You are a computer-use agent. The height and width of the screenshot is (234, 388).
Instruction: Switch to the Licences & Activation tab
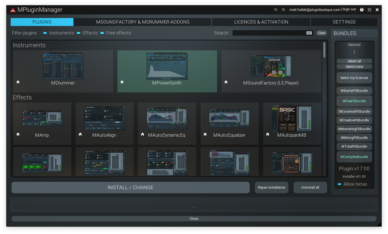pos(261,22)
